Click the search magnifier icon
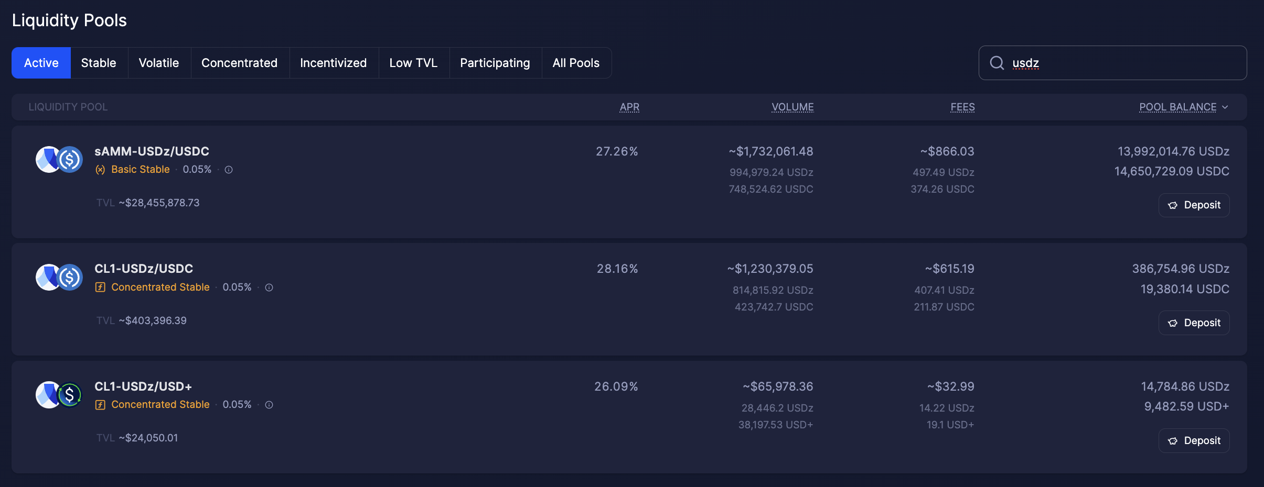The image size is (1264, 487). tap(997, 63)
